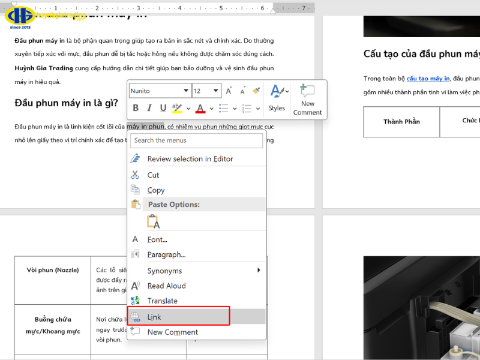Decrease font size on mini toolbar
The image size is (480, 360).
(241, 91)
